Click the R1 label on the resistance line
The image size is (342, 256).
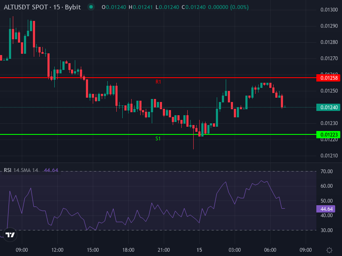pos(158,81)
